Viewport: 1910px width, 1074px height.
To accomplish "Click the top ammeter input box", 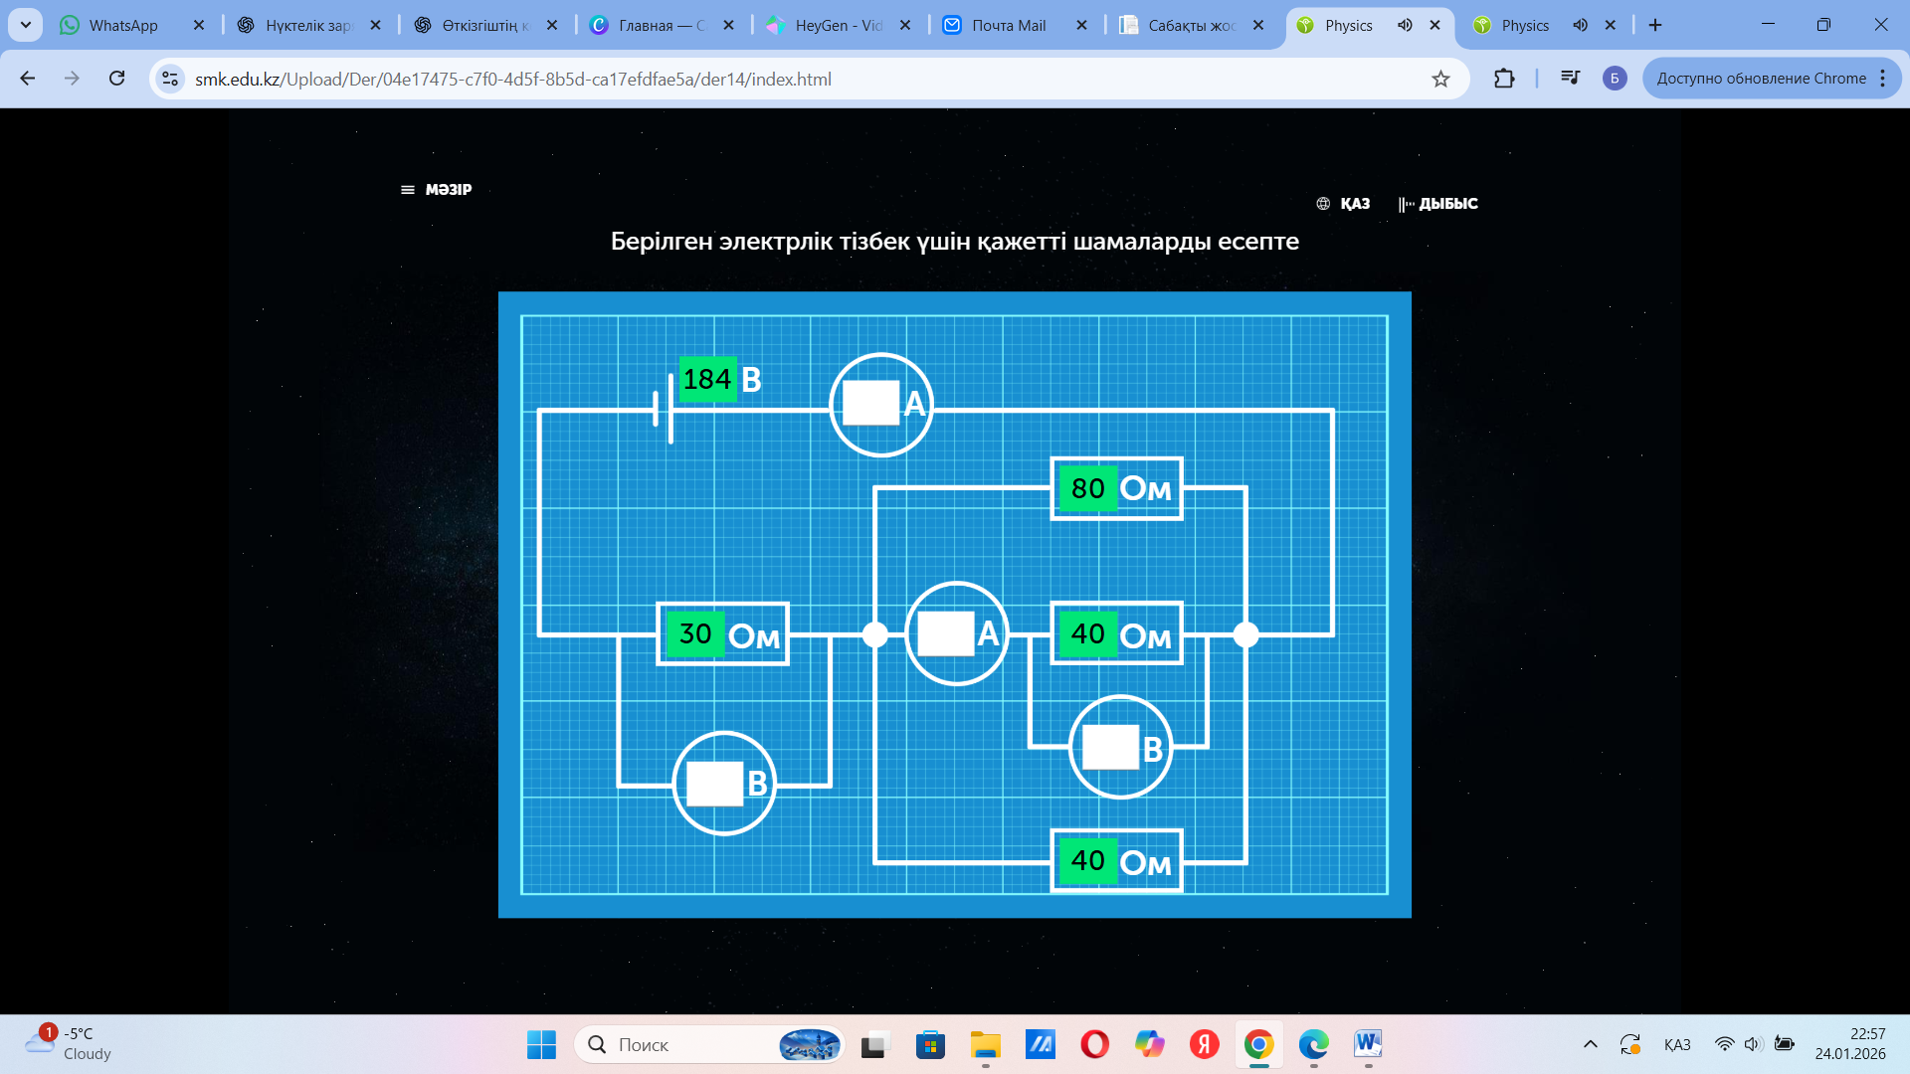I will pos(870,404).
